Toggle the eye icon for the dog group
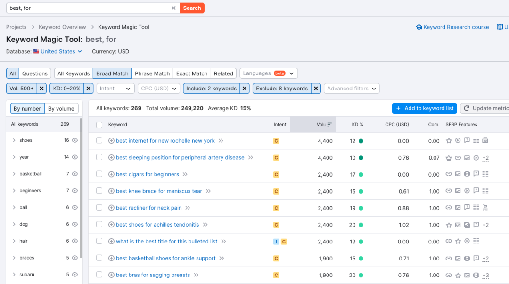 [x=74, y=224]
